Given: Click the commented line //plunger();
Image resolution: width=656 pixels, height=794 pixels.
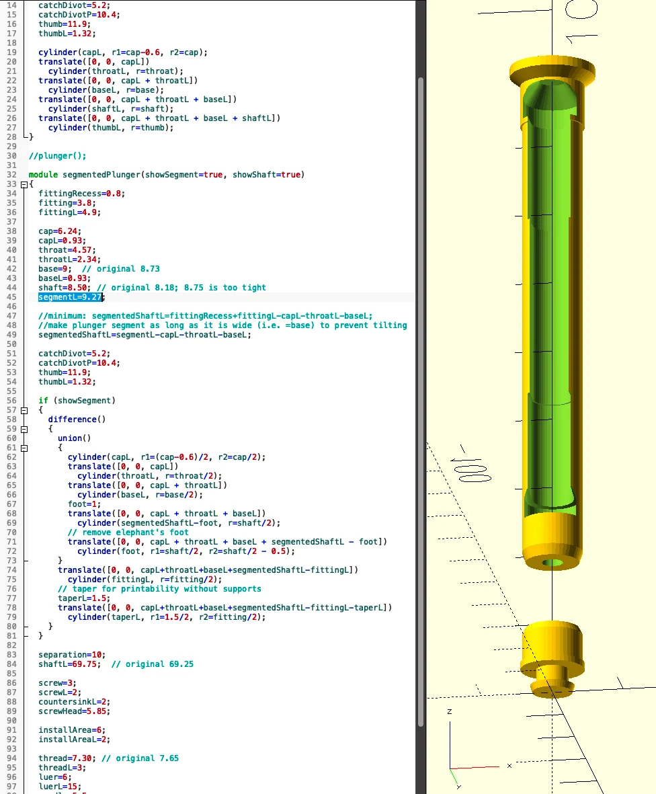Looking at the screenshot, I should tap(57, 156).
